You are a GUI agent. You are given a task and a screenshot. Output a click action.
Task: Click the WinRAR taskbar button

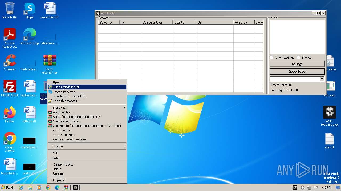coord(66,188)
